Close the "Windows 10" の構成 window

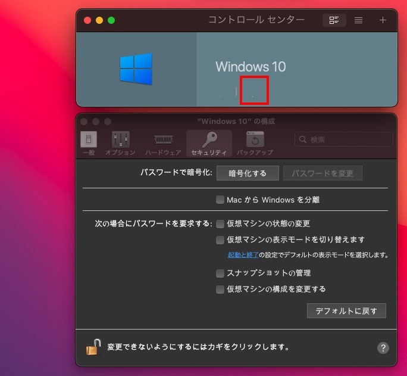point(84,122)
